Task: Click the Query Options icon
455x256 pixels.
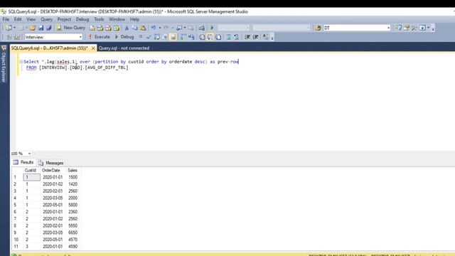Action: pos(165,37)
